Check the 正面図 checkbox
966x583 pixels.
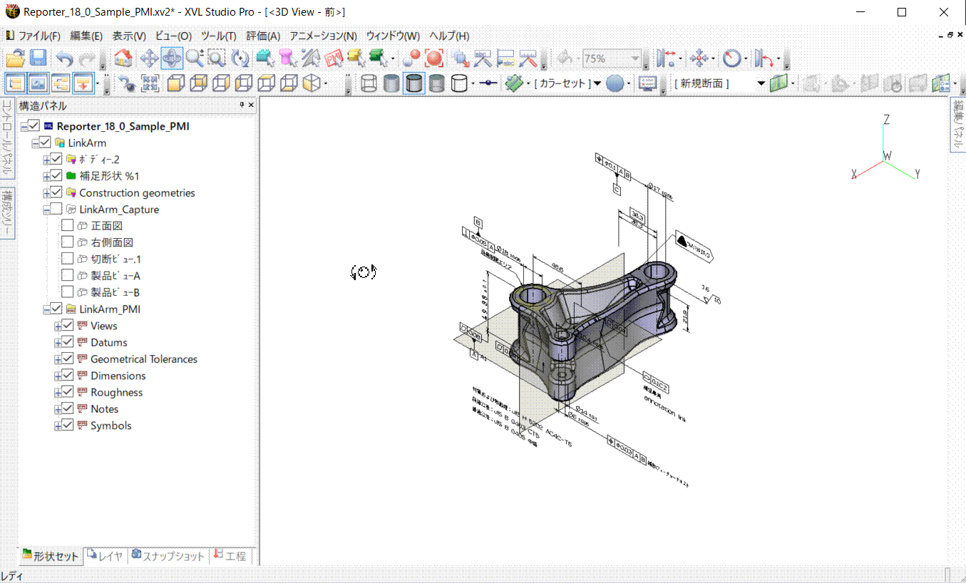click(68, 226)
